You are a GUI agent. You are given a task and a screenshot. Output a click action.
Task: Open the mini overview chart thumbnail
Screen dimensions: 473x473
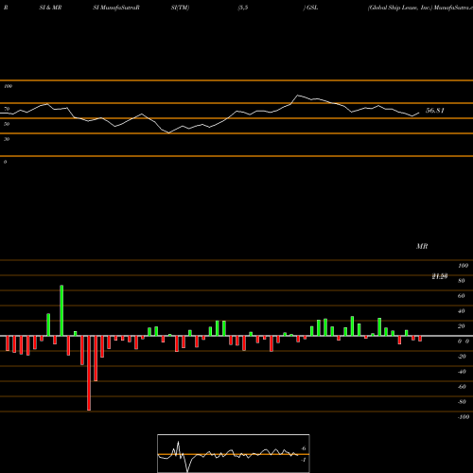coord(234,453)
